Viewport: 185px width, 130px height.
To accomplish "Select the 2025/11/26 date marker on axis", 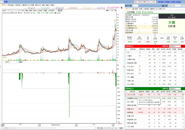I will tap(55, 125).
